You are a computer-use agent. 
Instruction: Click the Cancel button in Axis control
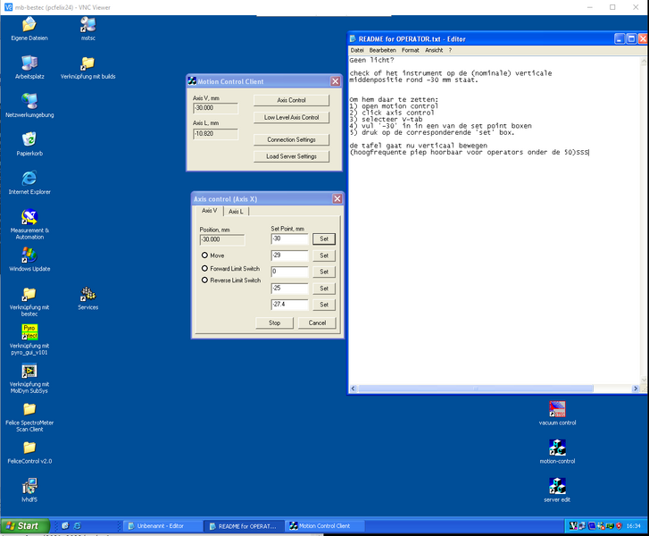point(317,322)
